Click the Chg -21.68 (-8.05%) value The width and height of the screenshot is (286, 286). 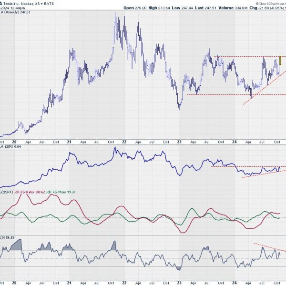click(x=266, y=8)
